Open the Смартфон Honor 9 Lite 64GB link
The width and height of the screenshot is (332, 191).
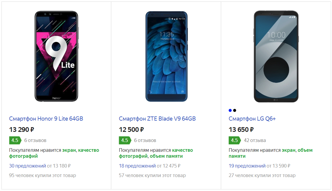point(46,119)
